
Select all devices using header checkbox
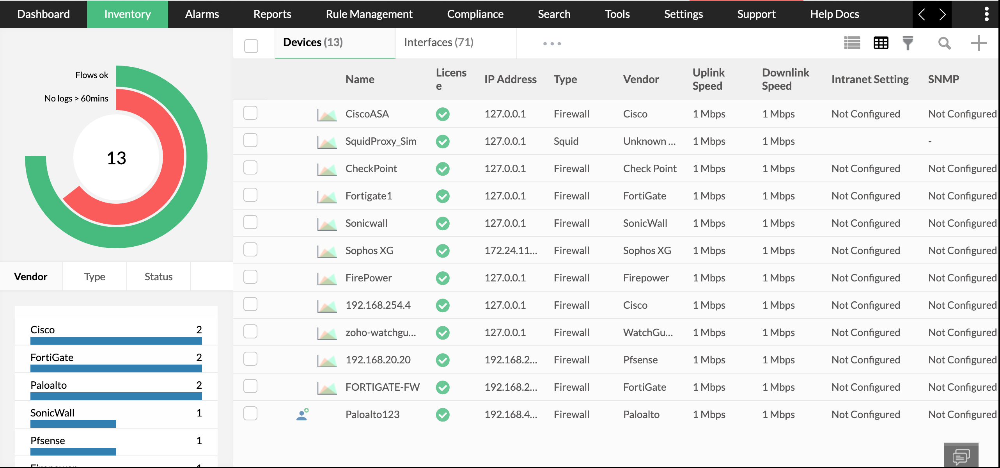pos(251,46)
